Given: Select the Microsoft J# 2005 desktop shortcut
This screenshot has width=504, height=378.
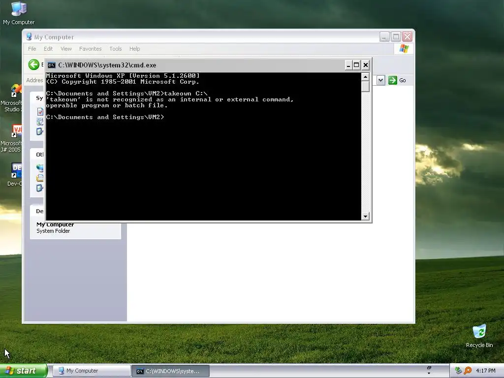Looking at the screenshot, I should click(x=12, y=138).
